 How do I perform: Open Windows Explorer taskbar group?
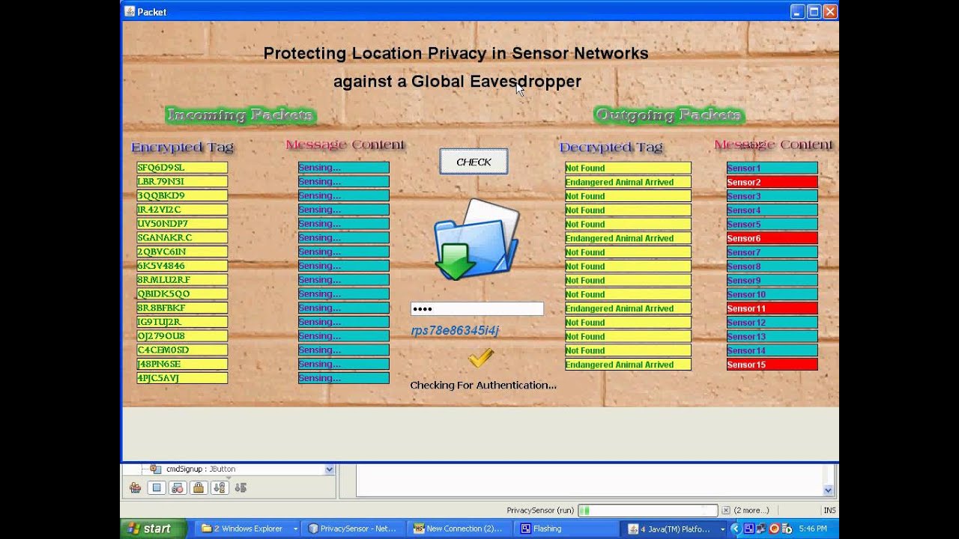[247, 529]
